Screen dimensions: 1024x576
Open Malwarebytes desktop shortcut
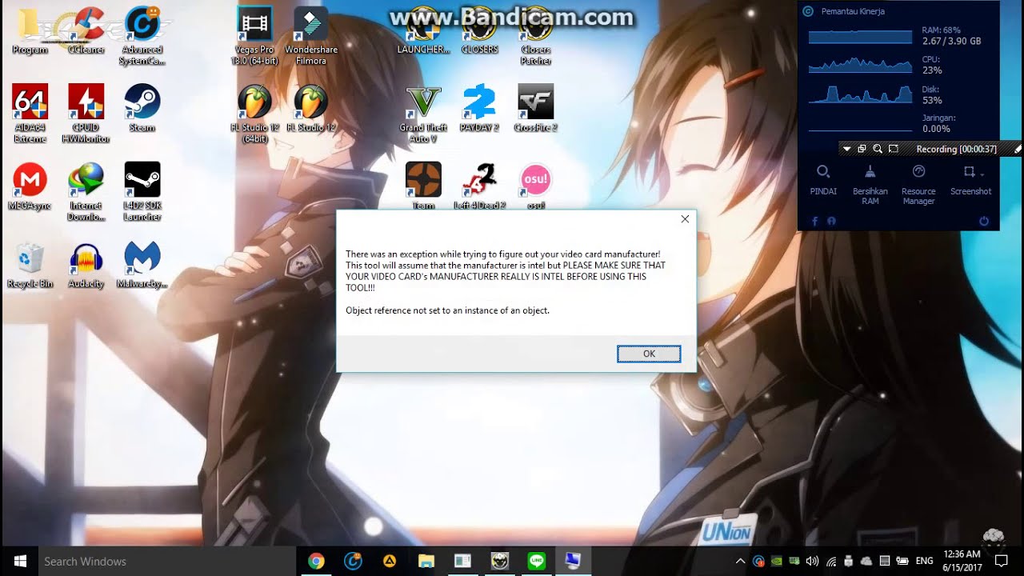coord(142,266)
